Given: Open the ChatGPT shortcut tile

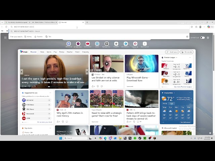Looking at the screenshot, I should click(x=116, y=44).
